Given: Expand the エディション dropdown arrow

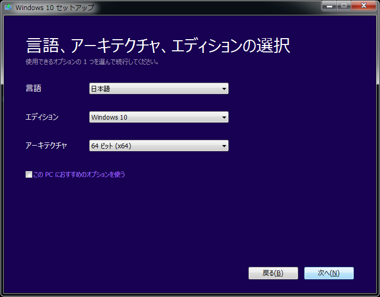Looking at the screenshot, I should 224,118.
